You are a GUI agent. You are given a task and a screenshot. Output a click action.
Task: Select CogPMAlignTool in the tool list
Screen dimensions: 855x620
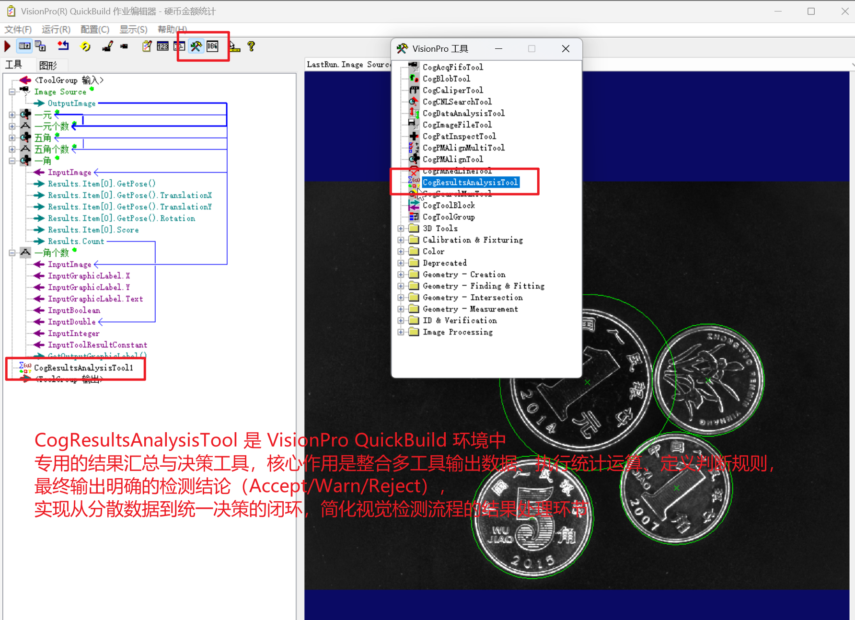click(x=453, y=159)
